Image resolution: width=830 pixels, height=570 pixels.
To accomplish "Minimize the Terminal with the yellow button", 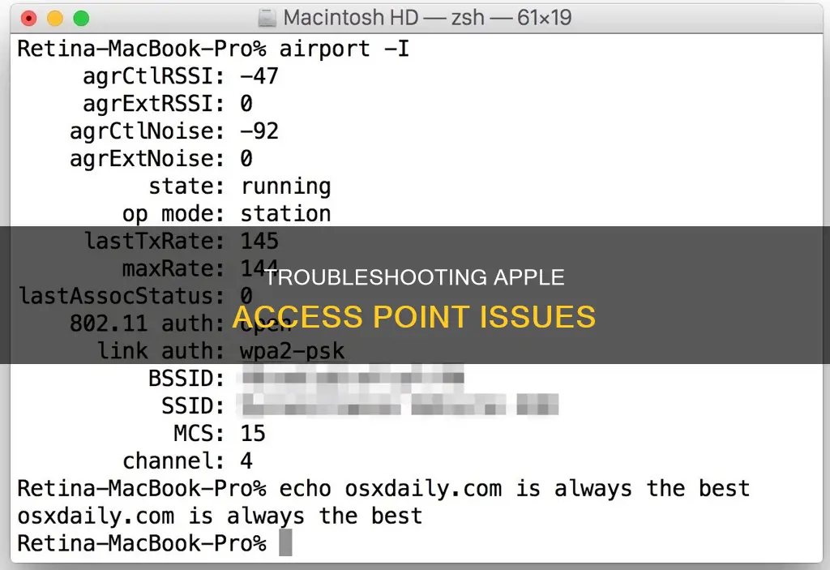I will tap(55, 19).
